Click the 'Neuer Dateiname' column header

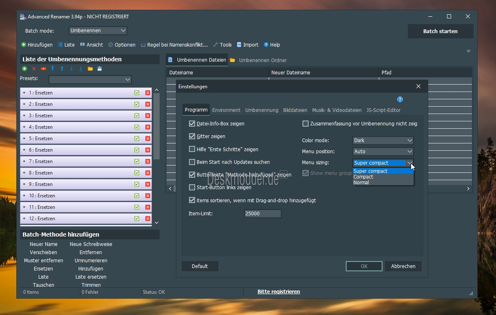(x=323, y=72)
